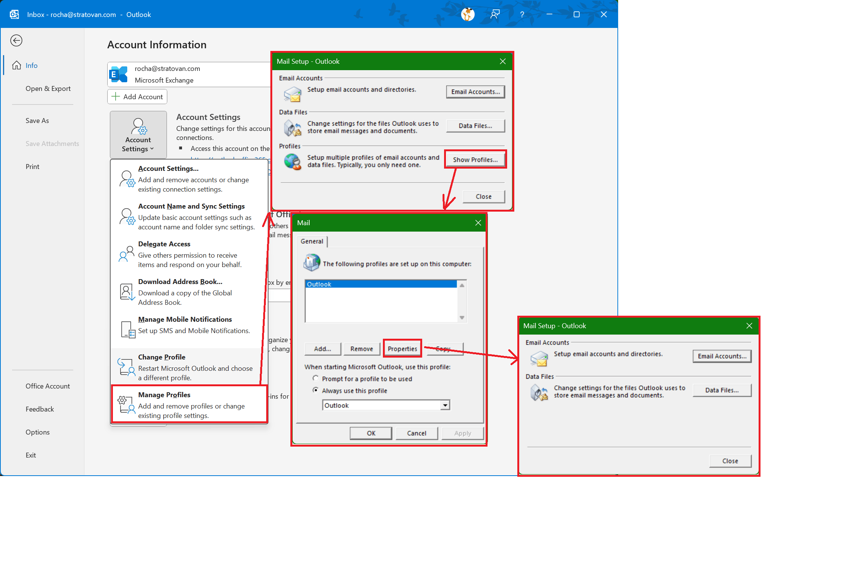Image resolution: width=850 pixels, height=579 pixels.
Task: Click Data Files icon in Mail Setup dialog containing Profiles section
Action: pos(293,128)
